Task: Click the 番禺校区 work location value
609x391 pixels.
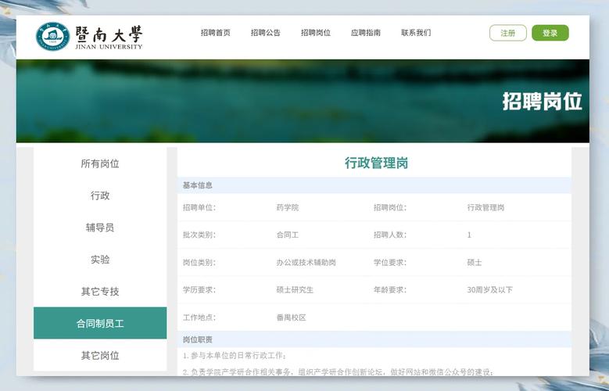Action: 292,317
